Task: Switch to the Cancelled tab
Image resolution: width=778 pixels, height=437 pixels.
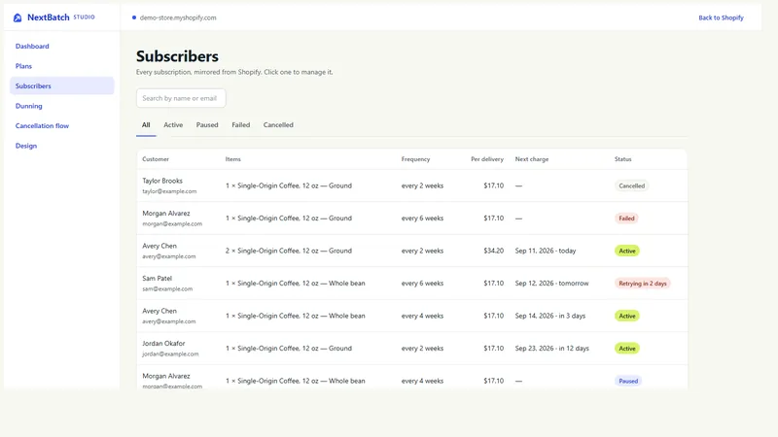Action: pos(278,125)
